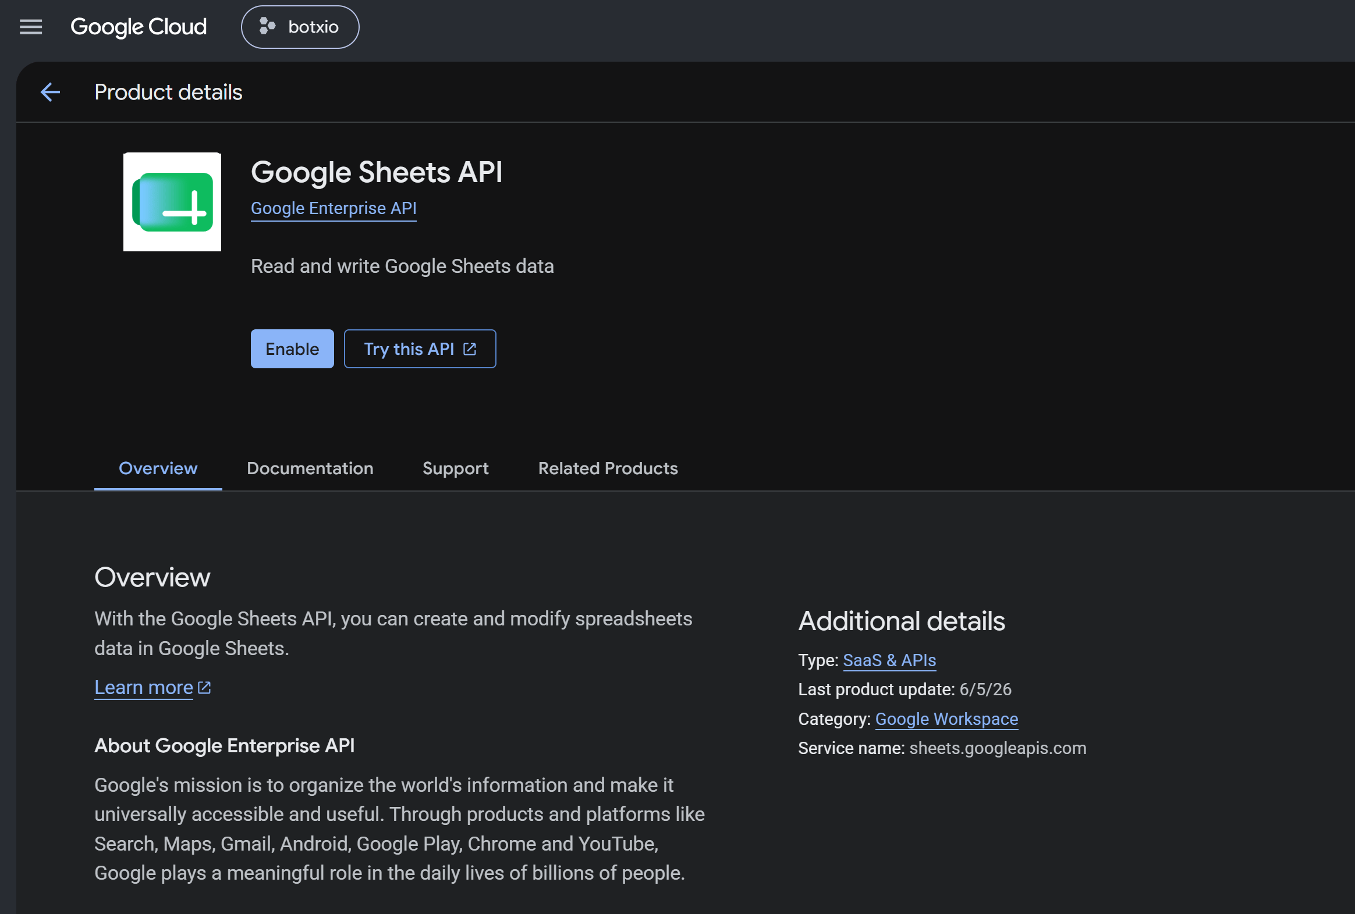The height and width of the screenshot is (914, 1355).
Task: Go back with the blue arrow
Action: [x=50, y=92]
